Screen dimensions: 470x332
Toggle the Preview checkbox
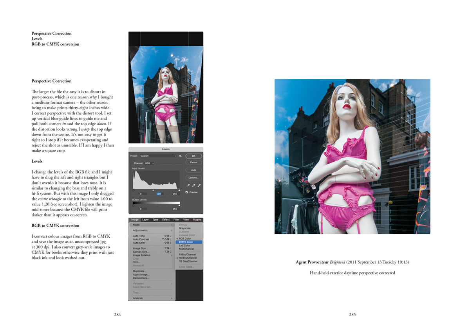pos(187,192)
